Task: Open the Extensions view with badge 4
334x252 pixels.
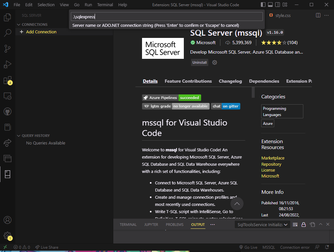Action: pyautogui.click(x=8, y=80)
